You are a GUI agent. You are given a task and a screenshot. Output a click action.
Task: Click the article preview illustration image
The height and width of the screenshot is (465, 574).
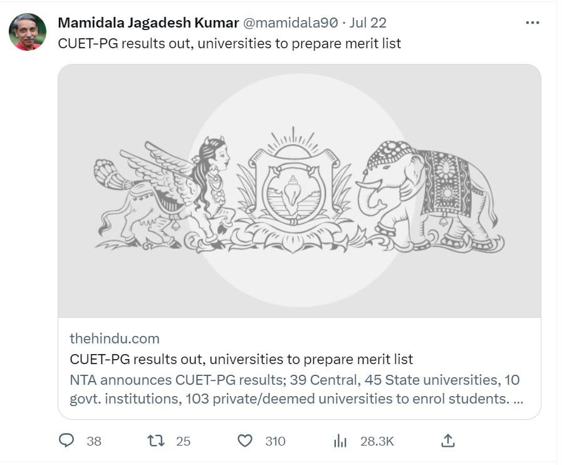click(299, 195)
